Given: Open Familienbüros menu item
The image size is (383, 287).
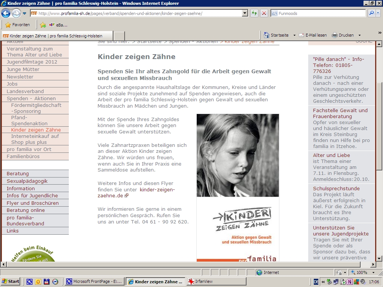Looking at the screenshot, I should point(23,157).
